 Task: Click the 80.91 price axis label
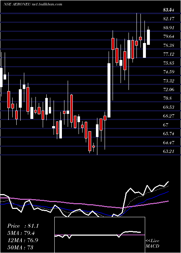[169, 27]
